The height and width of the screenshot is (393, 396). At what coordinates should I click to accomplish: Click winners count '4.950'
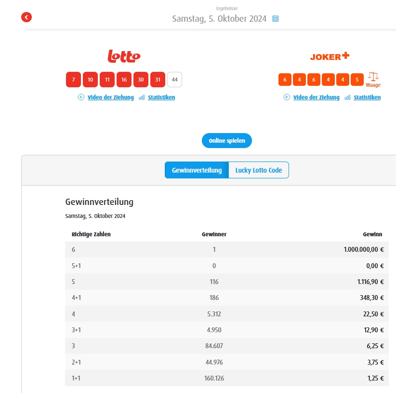click(214, 330)
